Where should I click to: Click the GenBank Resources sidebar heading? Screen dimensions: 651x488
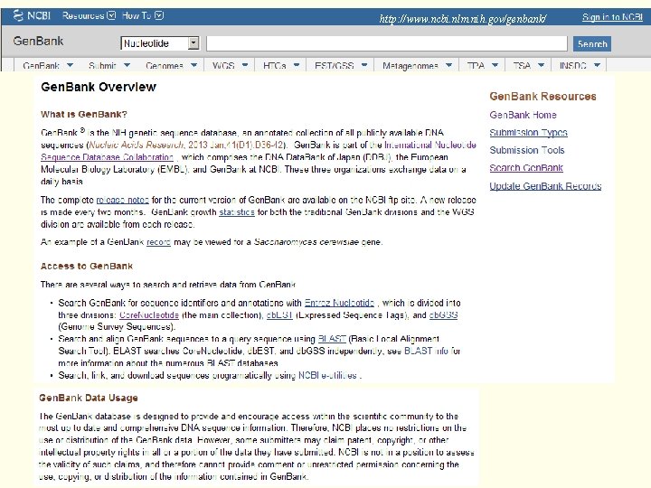[x=542, y=97]
